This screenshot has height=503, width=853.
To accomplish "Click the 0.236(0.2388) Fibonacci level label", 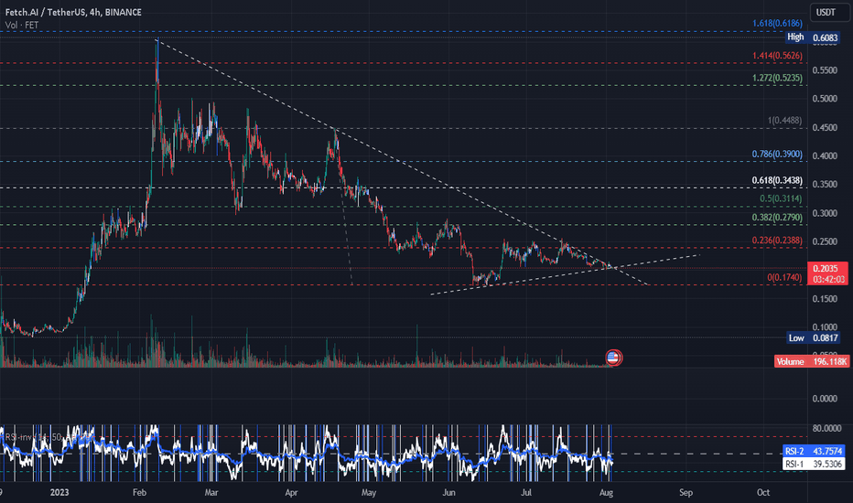I will pos(777,241).
